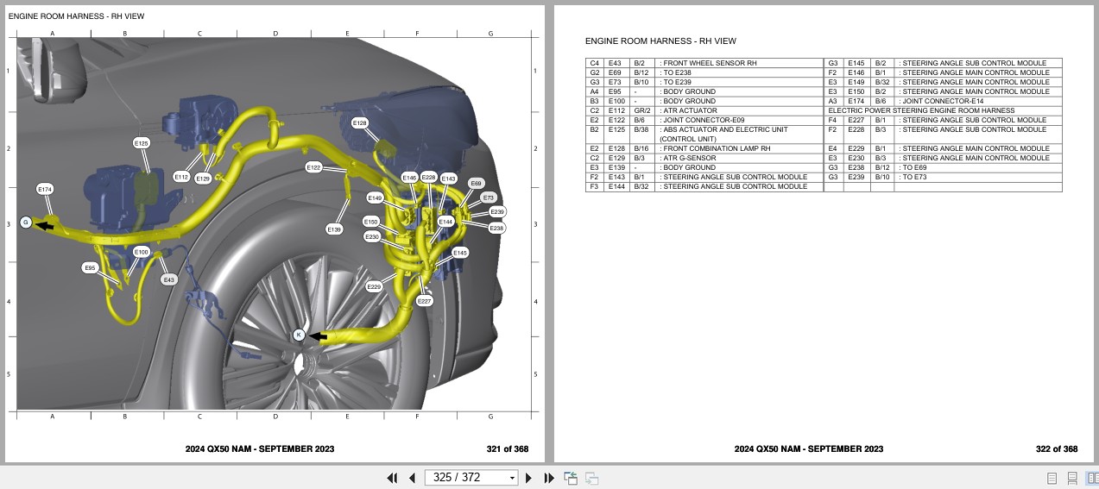The image size is (1099, 489).
Task: Click the ATR ACTUATOR table entry
Action: [690, 110]
